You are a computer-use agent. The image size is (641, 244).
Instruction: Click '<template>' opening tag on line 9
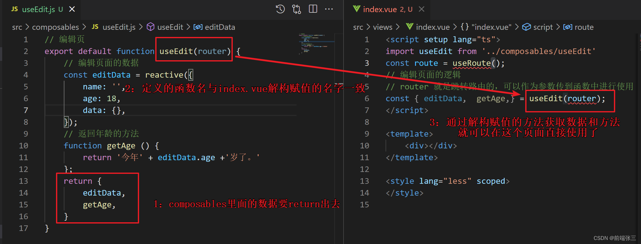tap(409, 134)
